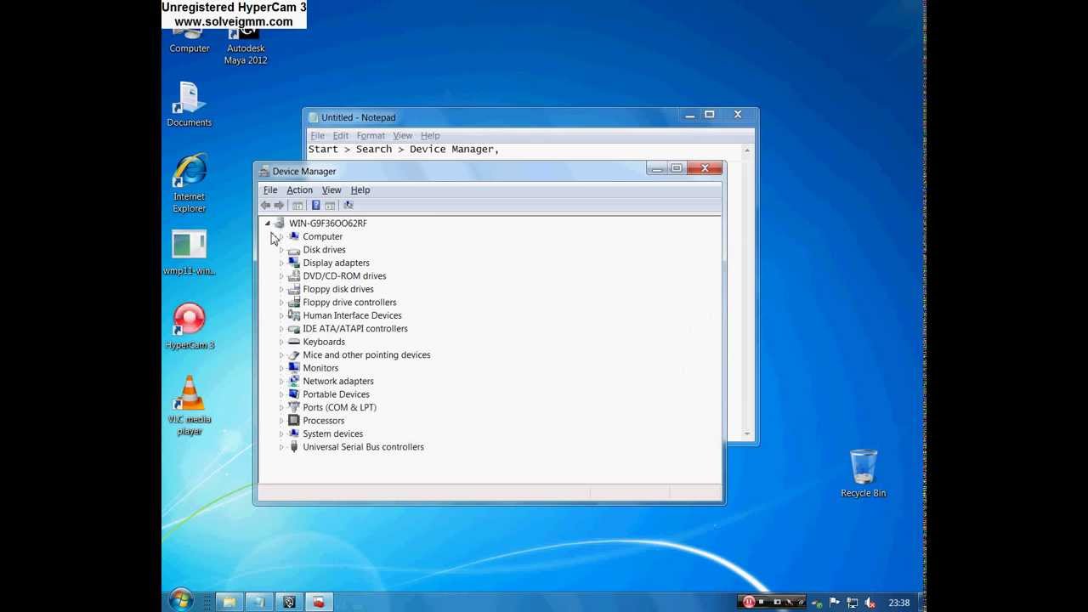Select the WIN-G9F36OO62RF computer name
Viewport: 1088px width, 612px height.
[x=328, y=224]
